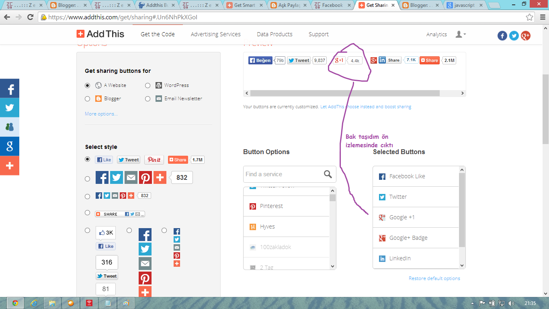Select the Email Newsletter radio button

click(x=147, y=99)
